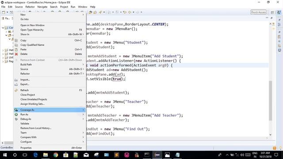This screenshot has height=159, width=283.
Task: Open the New wizard toolbar icon
Action: pos(4,12)
